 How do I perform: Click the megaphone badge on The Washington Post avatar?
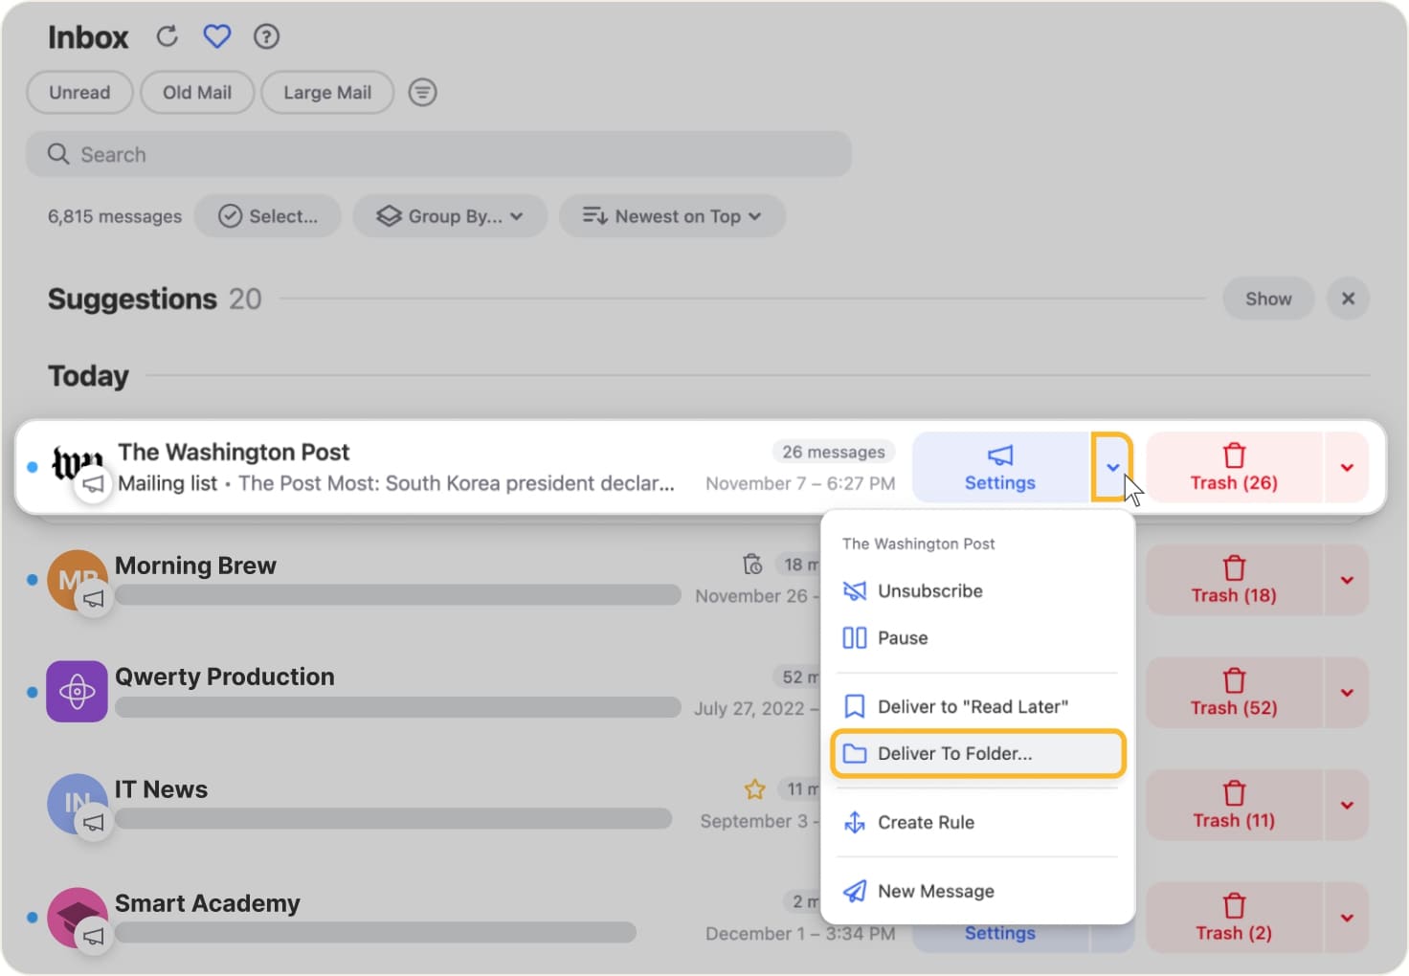click(93, 484)
